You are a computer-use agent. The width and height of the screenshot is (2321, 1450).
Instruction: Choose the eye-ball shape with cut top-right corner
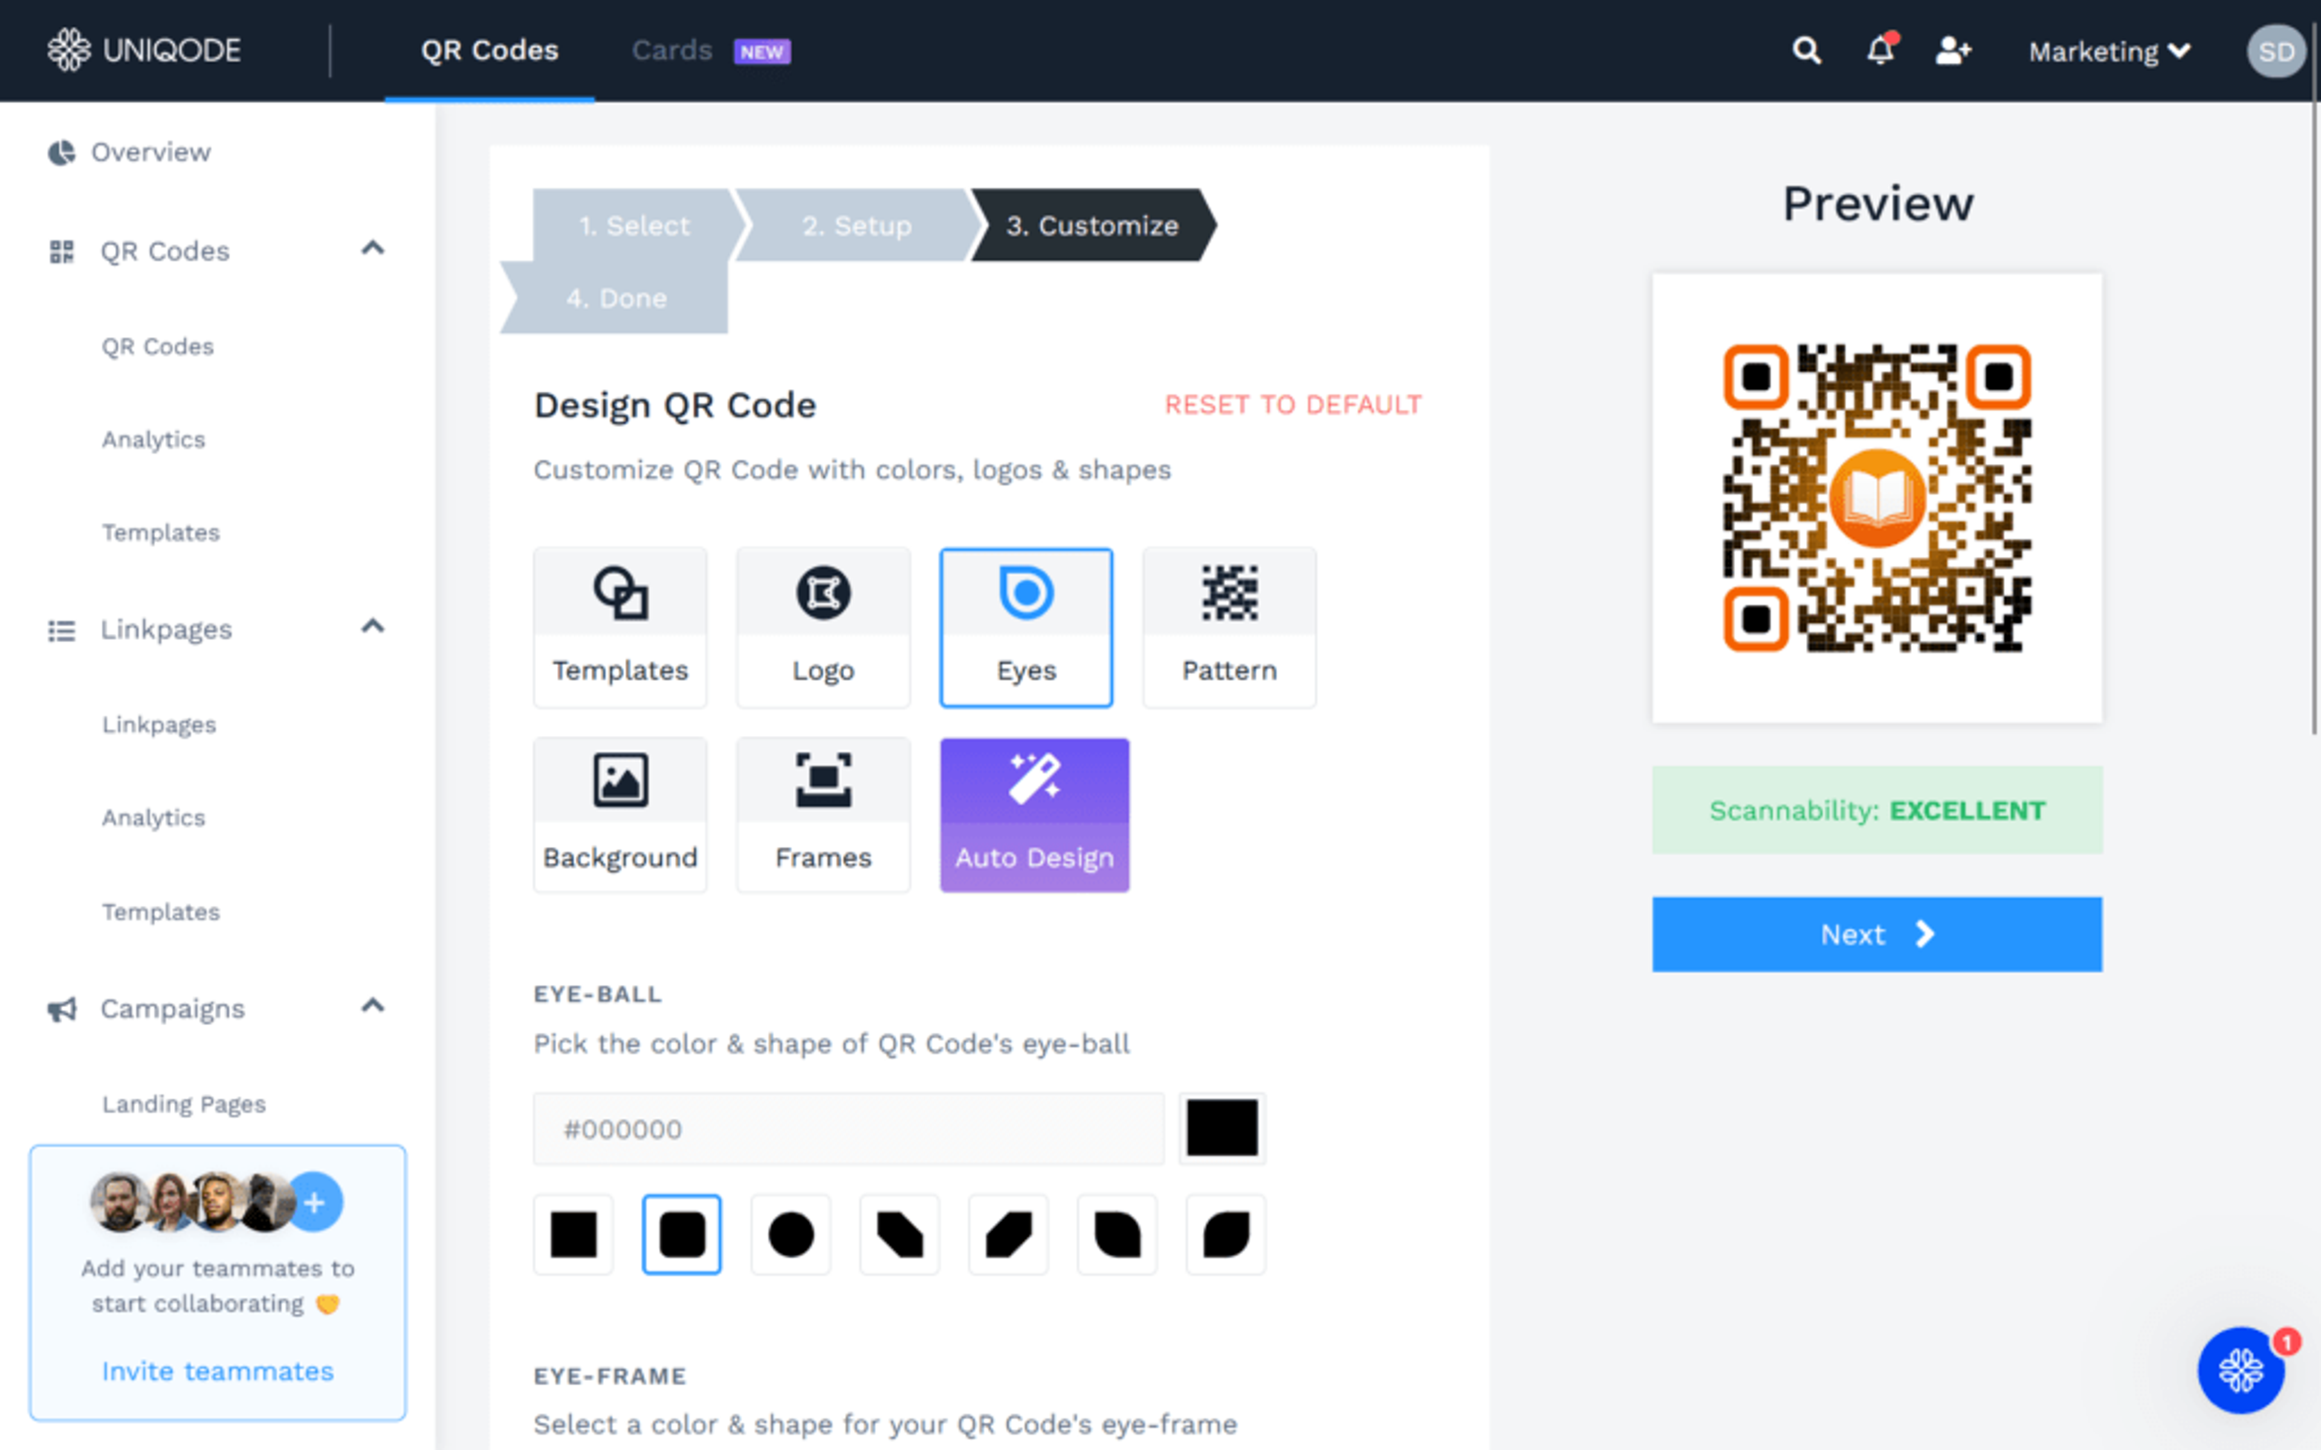[x=899, y=1234]
